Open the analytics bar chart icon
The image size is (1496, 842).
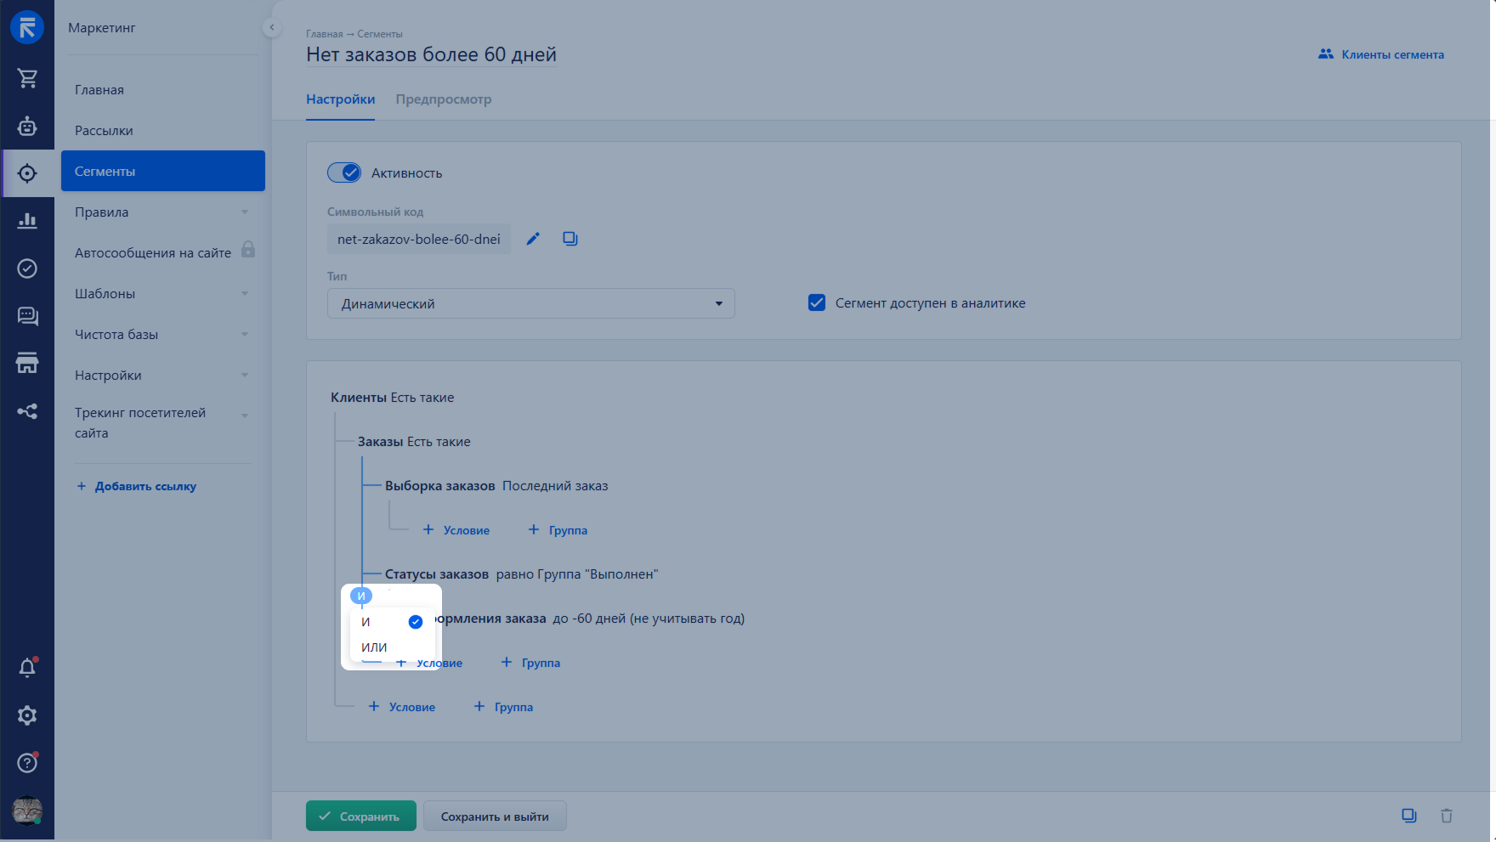click(27, 221)
